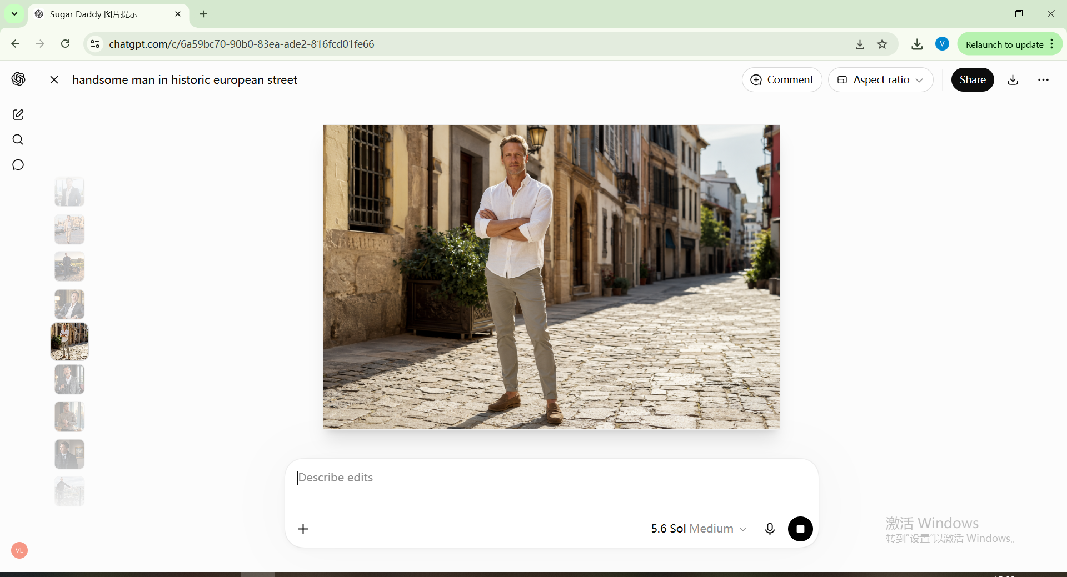Expand the tab search dropdown arrow

click(x=14, y=14)
